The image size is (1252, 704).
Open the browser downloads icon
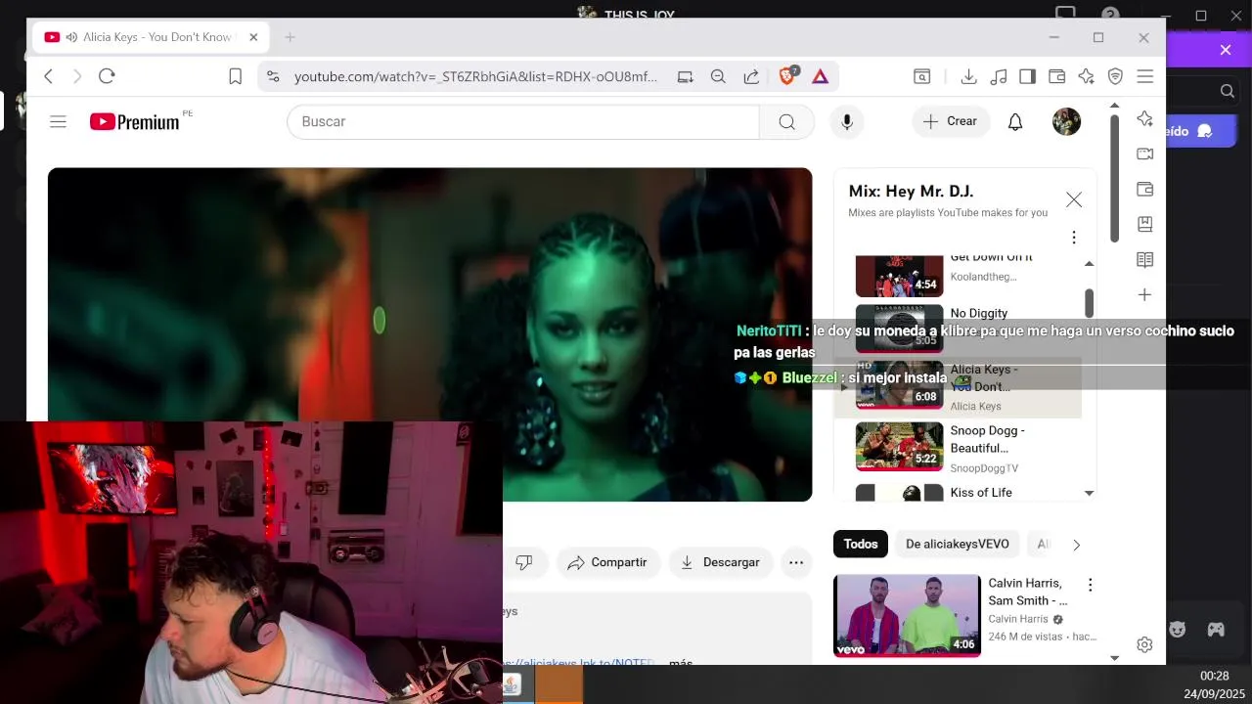[x=968, y=76]
